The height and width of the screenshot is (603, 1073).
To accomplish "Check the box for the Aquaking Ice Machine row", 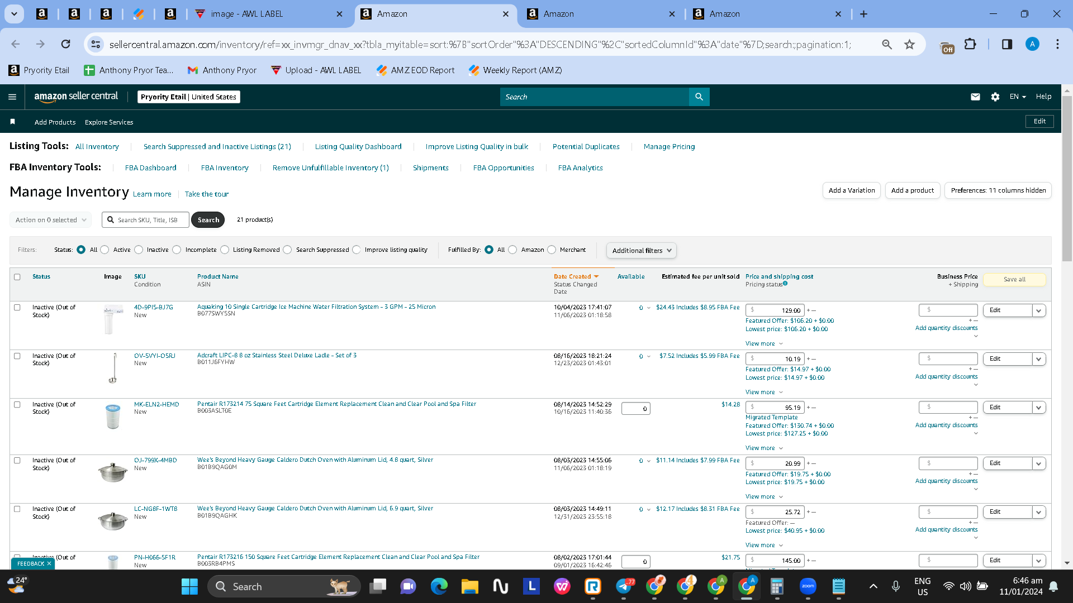I will (17, 308).
